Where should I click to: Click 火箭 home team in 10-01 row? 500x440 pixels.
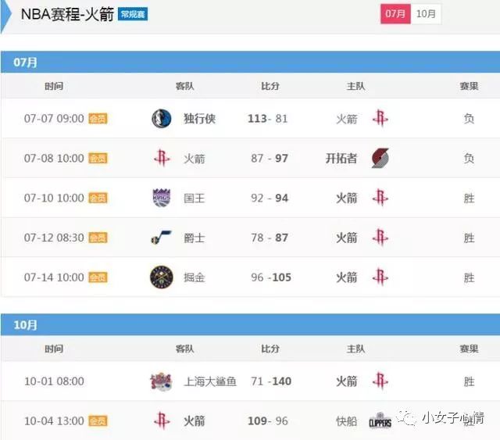tap(347, 381)
